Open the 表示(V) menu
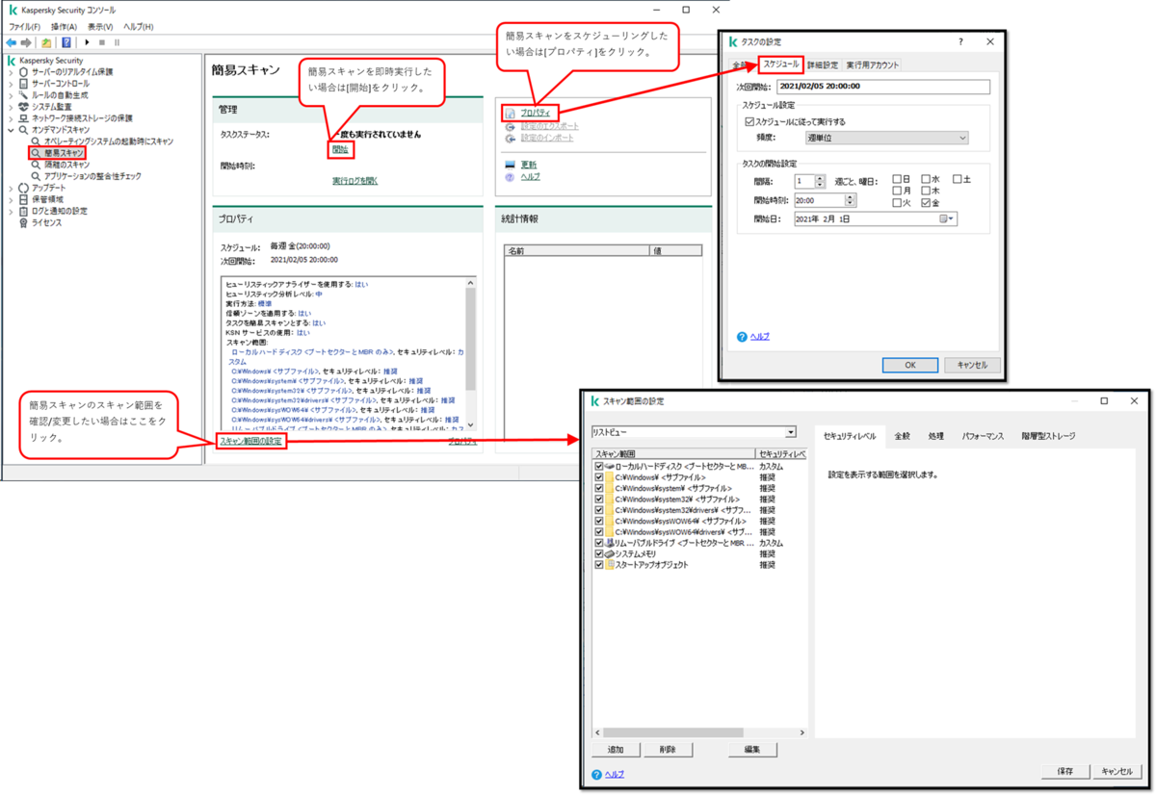This screenshot has width=1156, height=795. 100,26
